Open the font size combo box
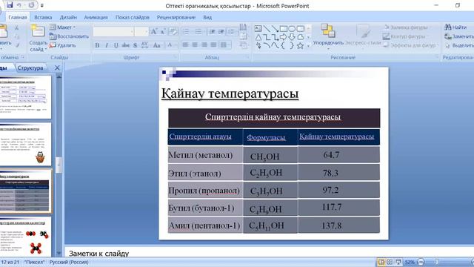The image size is (474, 267). click(141, 31)
